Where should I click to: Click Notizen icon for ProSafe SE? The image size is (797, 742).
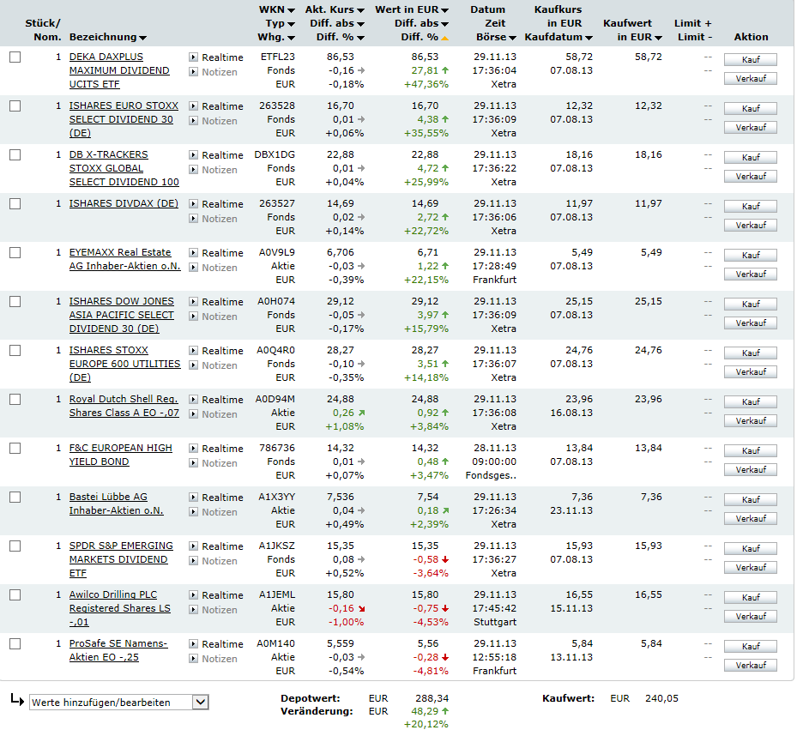(x=193, y=659)
